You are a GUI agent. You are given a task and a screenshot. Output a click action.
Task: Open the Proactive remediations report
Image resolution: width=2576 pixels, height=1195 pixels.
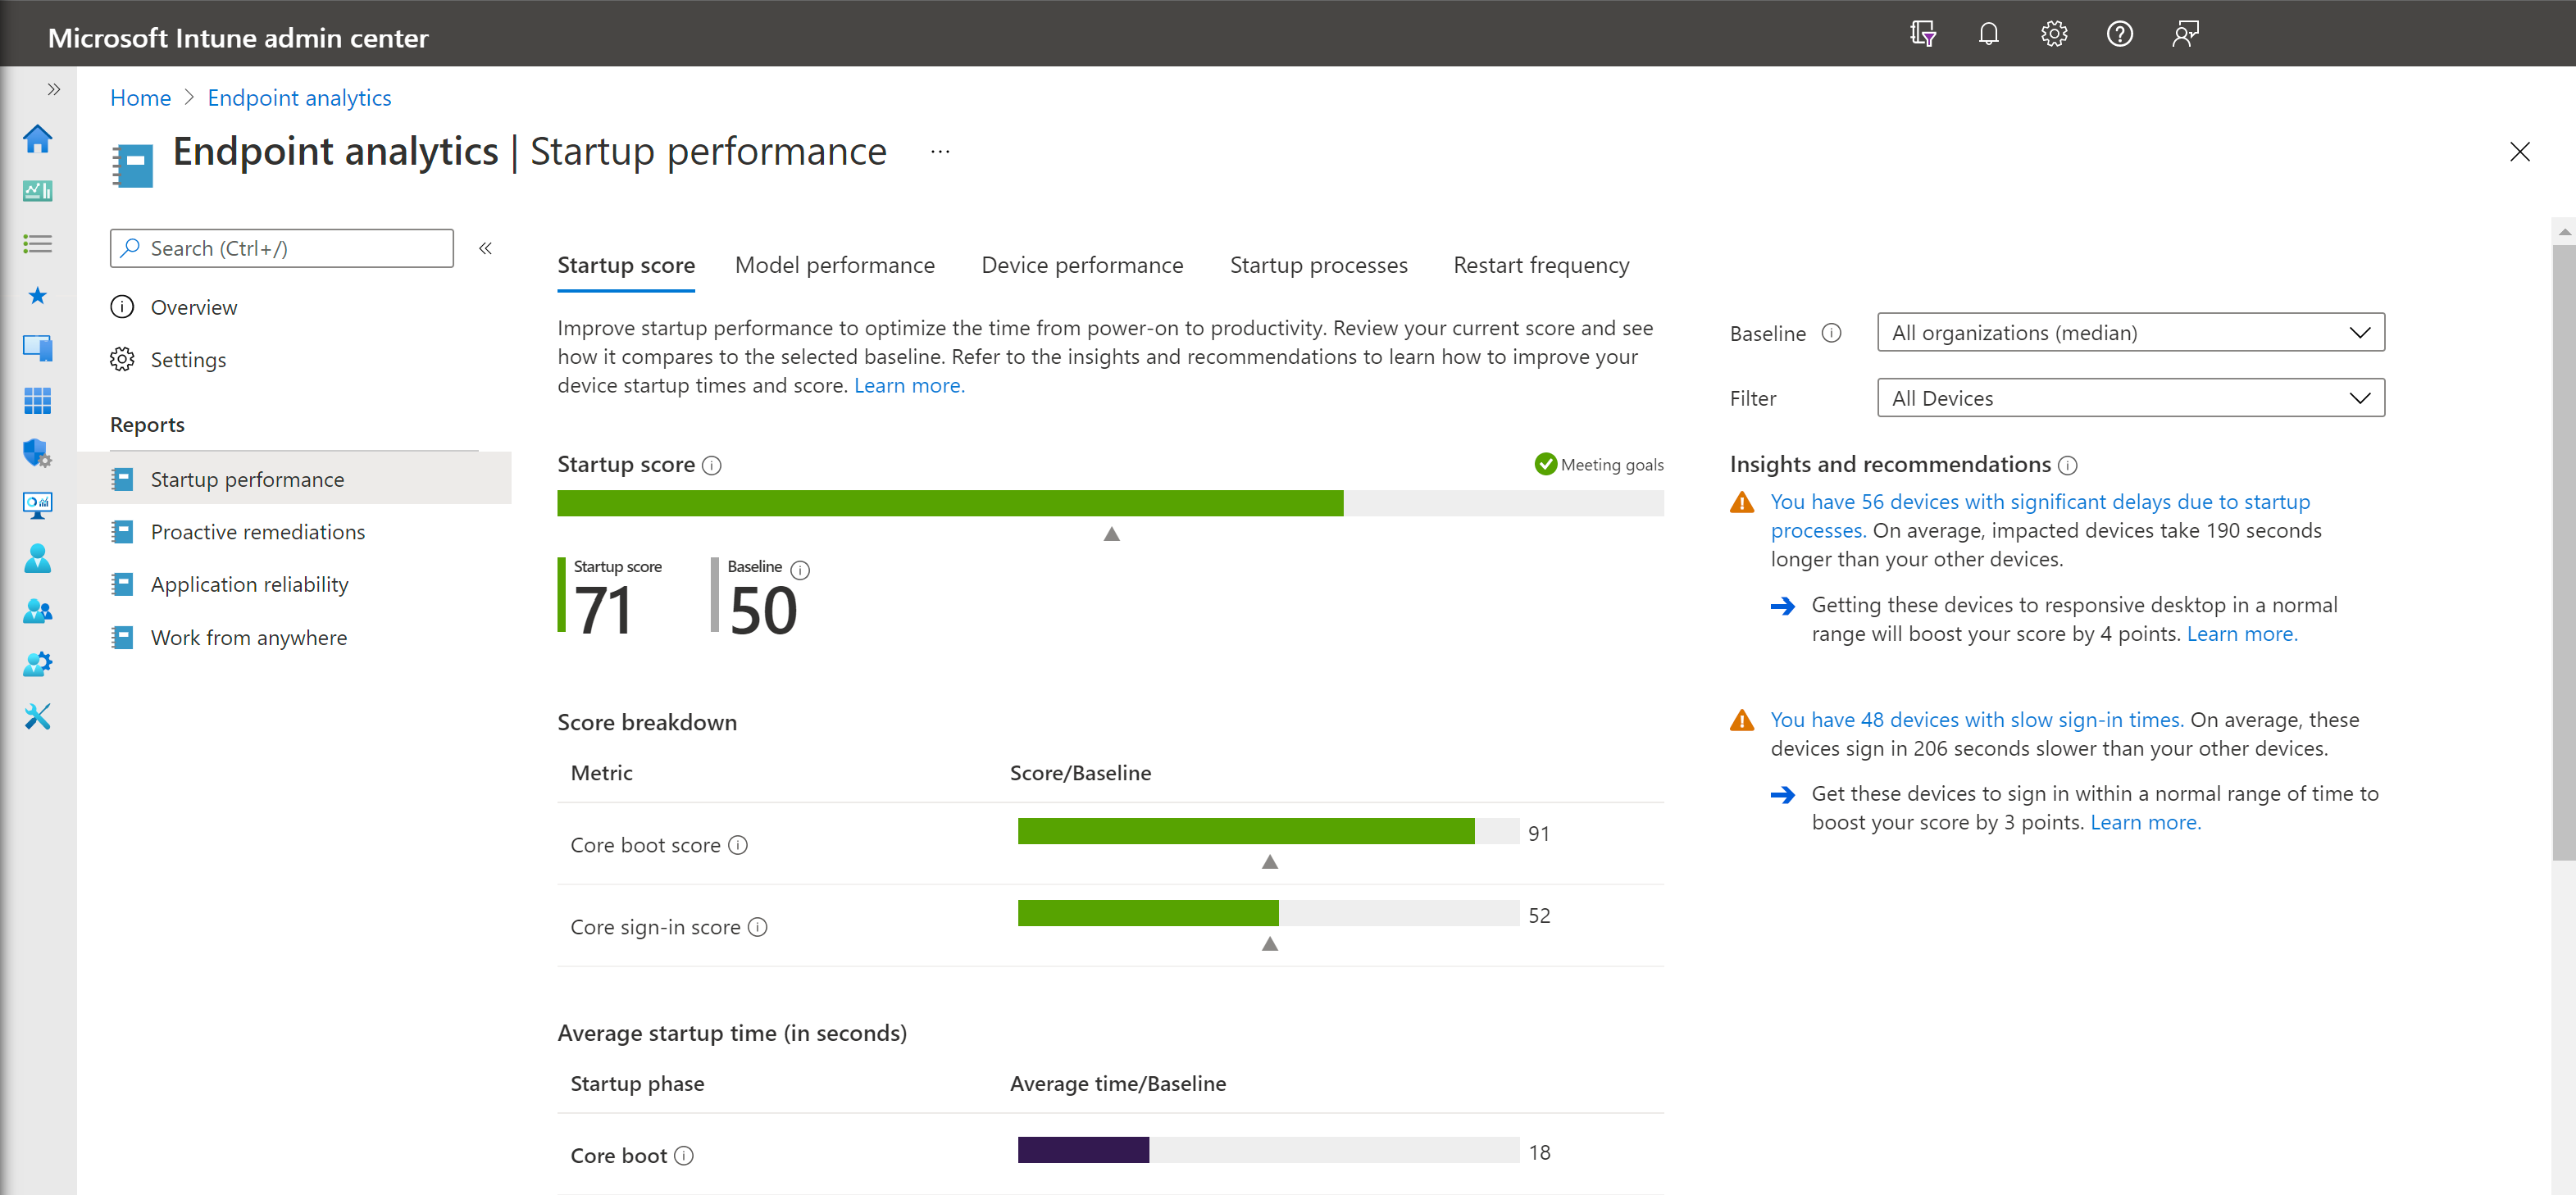pyautogui.click(x=257, y=532)
